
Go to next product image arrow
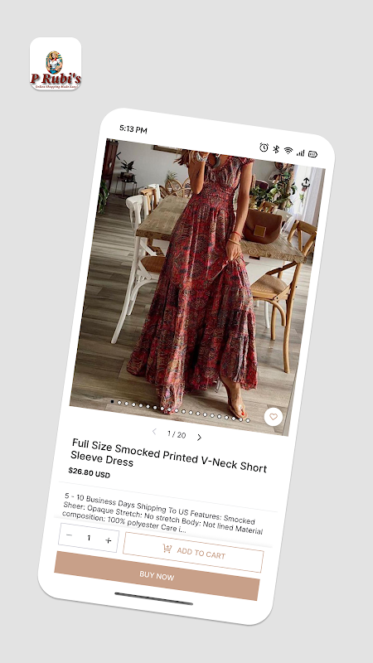[199, 438]
